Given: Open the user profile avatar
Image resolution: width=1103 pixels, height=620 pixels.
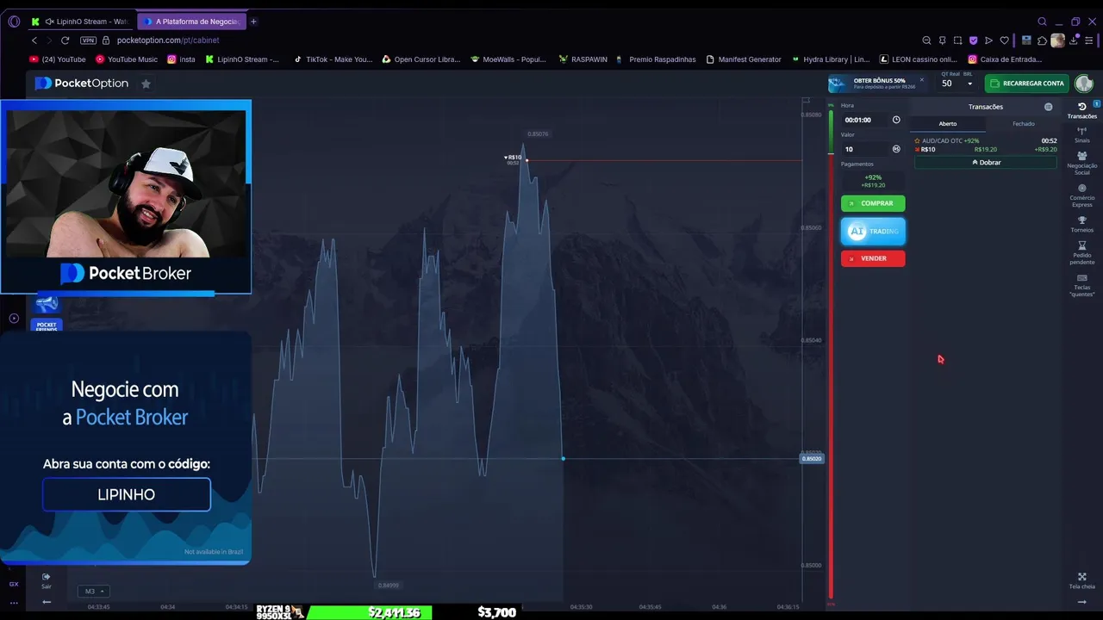Looking at the screenshot, I should [x=1084, y=84].
